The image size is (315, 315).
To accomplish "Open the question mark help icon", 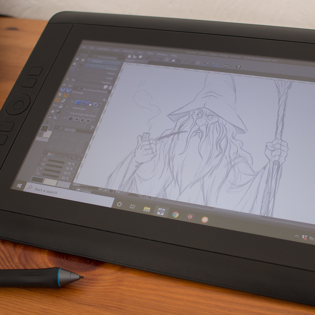I will pos(238,67).
